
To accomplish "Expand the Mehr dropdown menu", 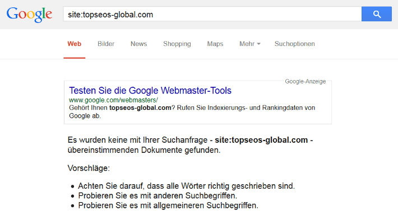I will click(x=250, y=44).
